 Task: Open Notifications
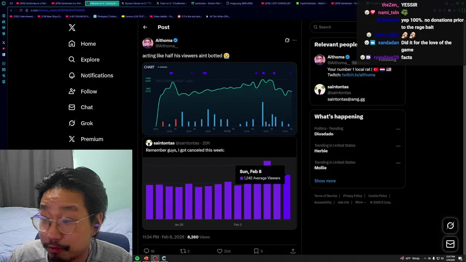pos(91,75)
